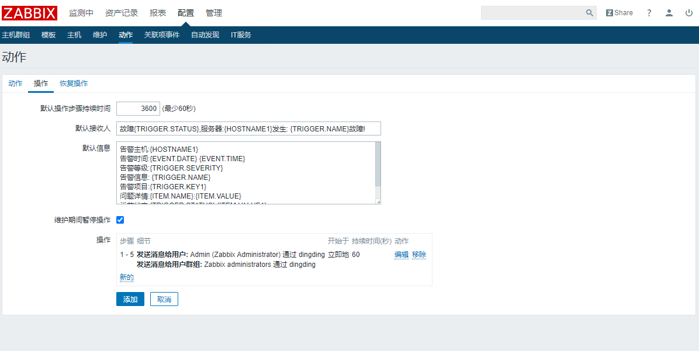Click 编辑 link for operation step
Screen dimensions: 699x351
point(401,255)
